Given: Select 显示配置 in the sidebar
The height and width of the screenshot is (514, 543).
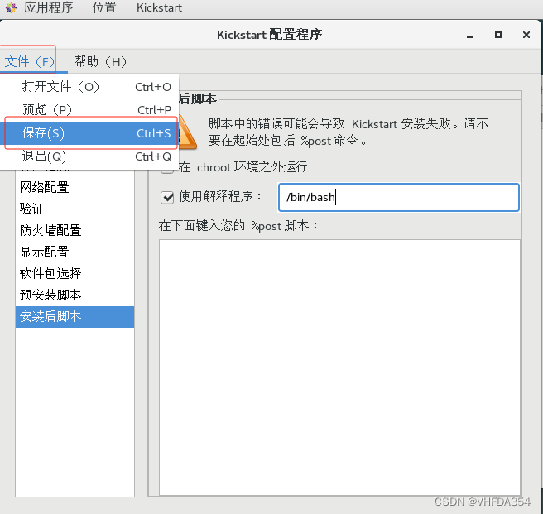Looking at the screenshot, I should pos(74,252).
